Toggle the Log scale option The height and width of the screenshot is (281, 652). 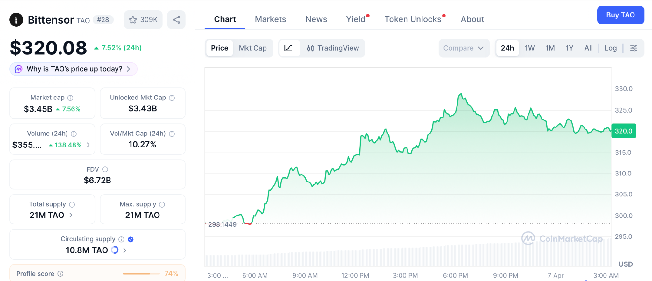coord(610,48)
